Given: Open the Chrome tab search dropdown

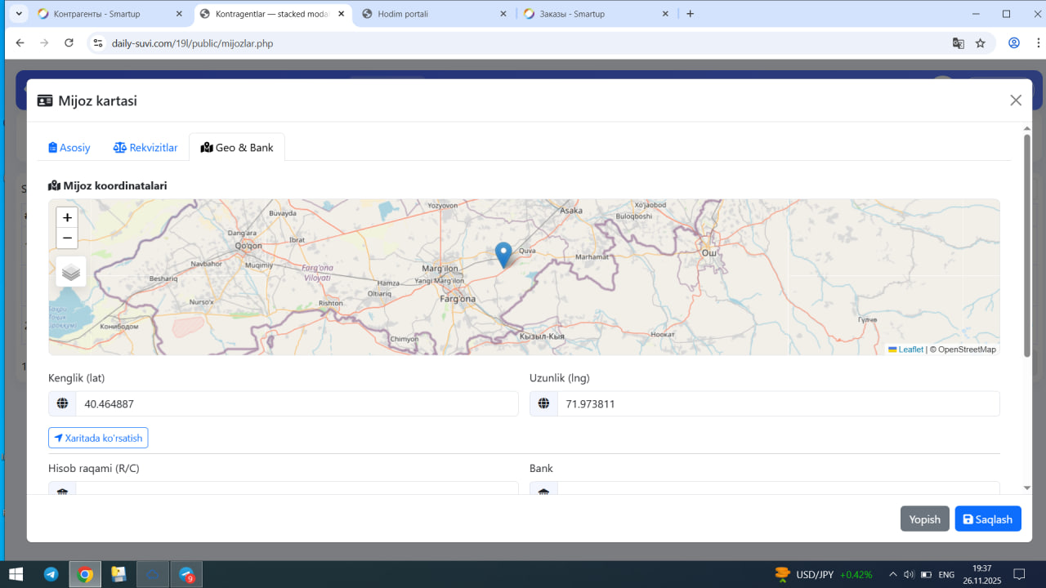Looking at the screenshot, I should (19, 14).
